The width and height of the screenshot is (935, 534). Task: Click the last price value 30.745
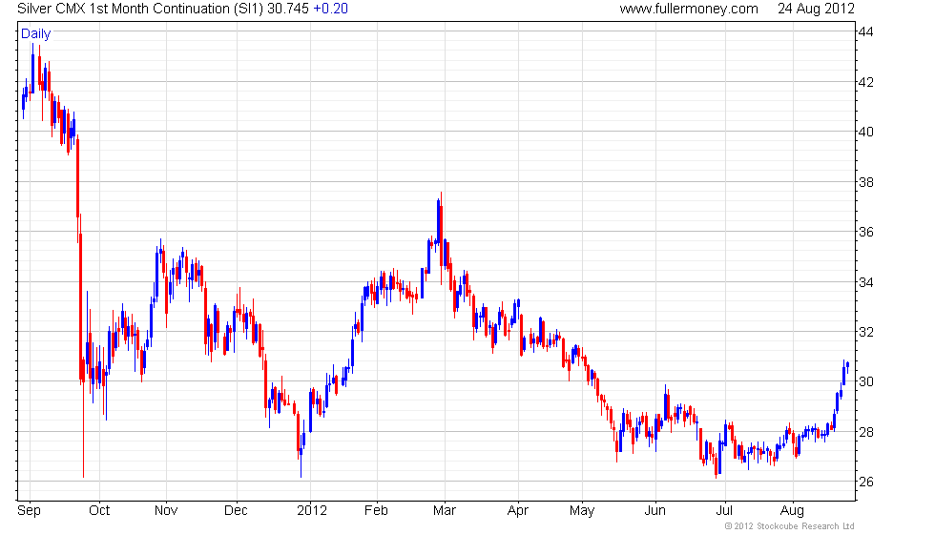coord(288,9)
